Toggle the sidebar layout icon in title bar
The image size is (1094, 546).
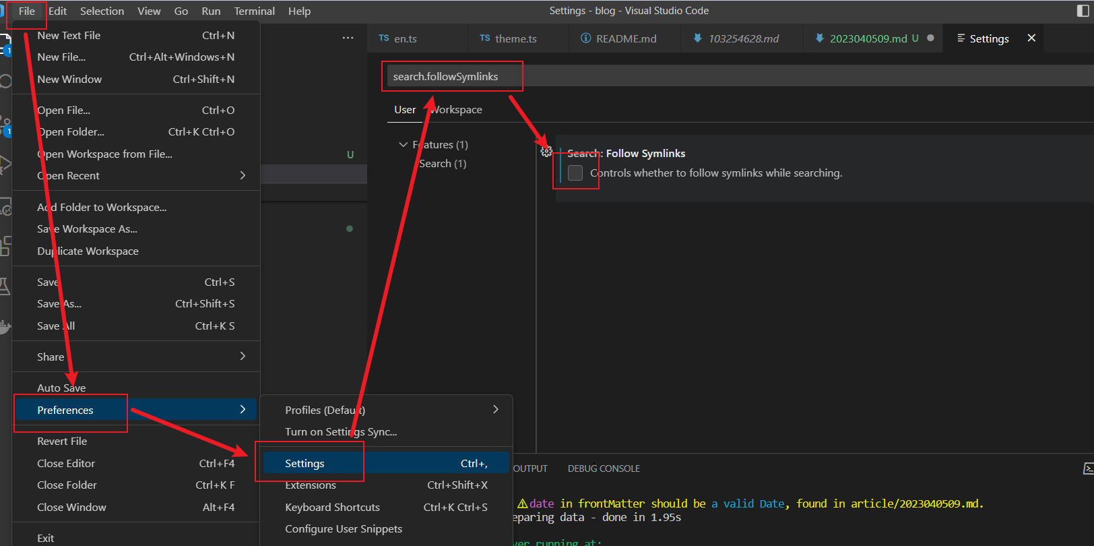1083,11
